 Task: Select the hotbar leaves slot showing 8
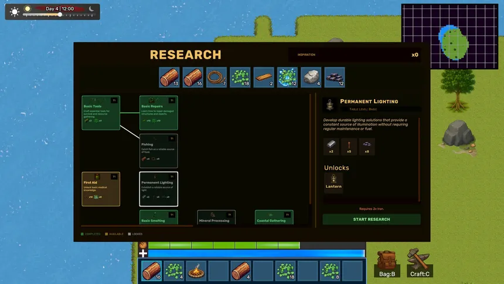coord(330,271)
